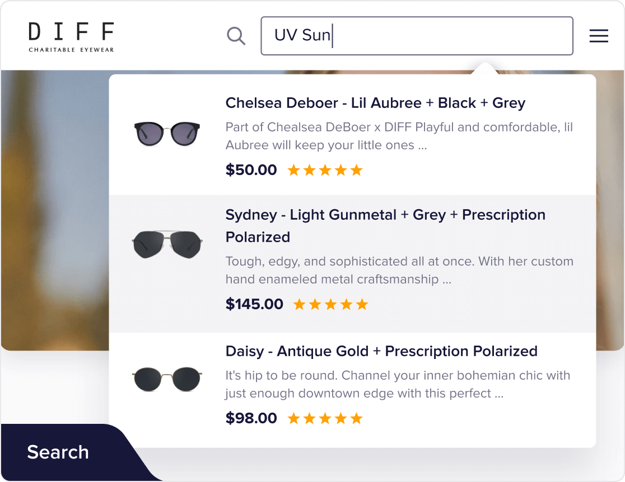Open the hamburger menu
625x482 pixels.
click(x=599, y=36)
